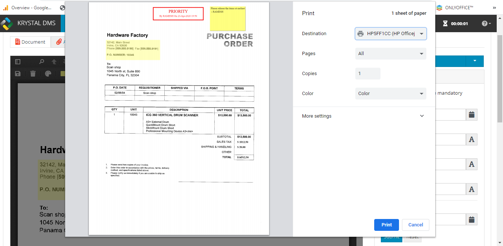Switch to the Document tab
Image resolution: width=503 pixels, height=246 pixels.
30,42
